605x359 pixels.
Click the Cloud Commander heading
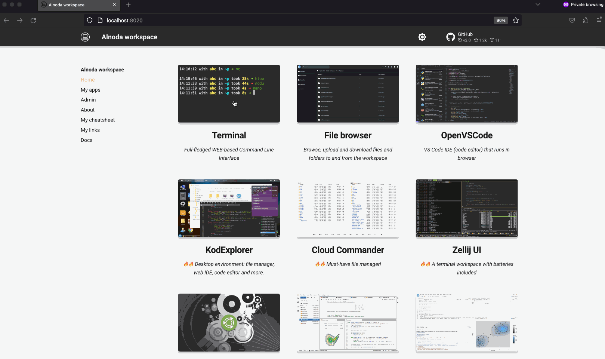click(348, 250)
